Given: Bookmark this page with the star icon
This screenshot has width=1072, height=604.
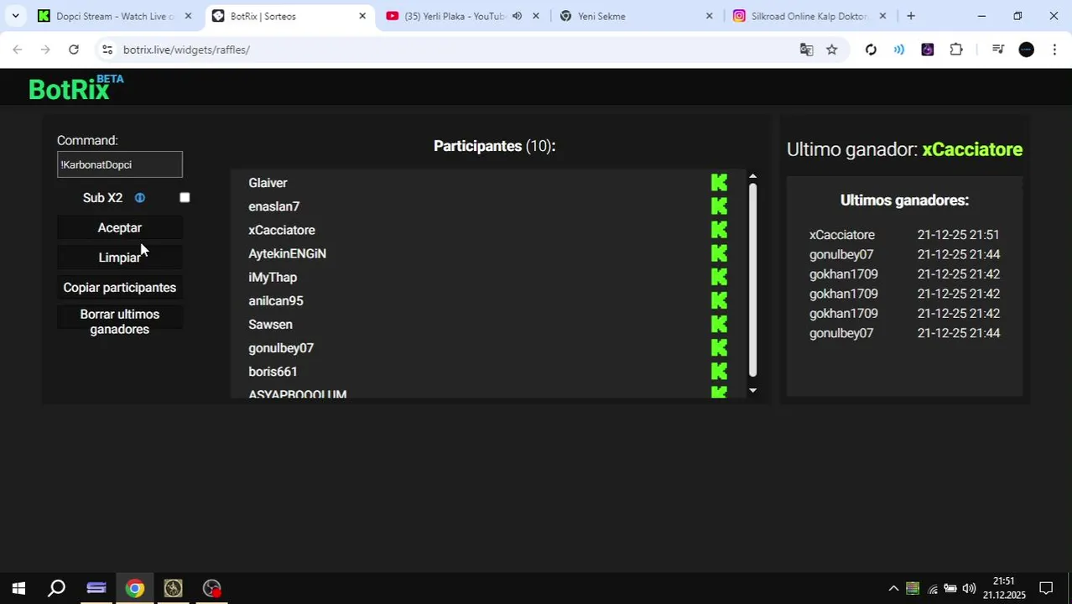Looking at the screenshot, I should point(831,49).
